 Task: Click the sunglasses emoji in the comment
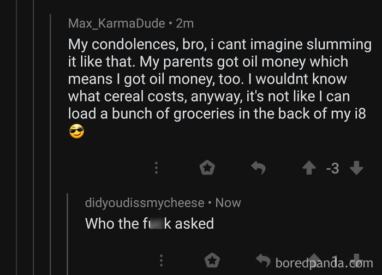point(76,131)
